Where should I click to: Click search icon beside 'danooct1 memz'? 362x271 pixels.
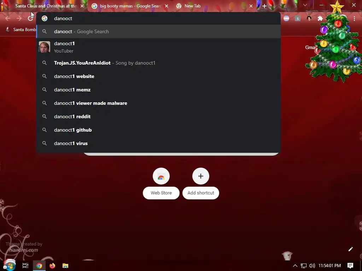(x=45, y=90)
